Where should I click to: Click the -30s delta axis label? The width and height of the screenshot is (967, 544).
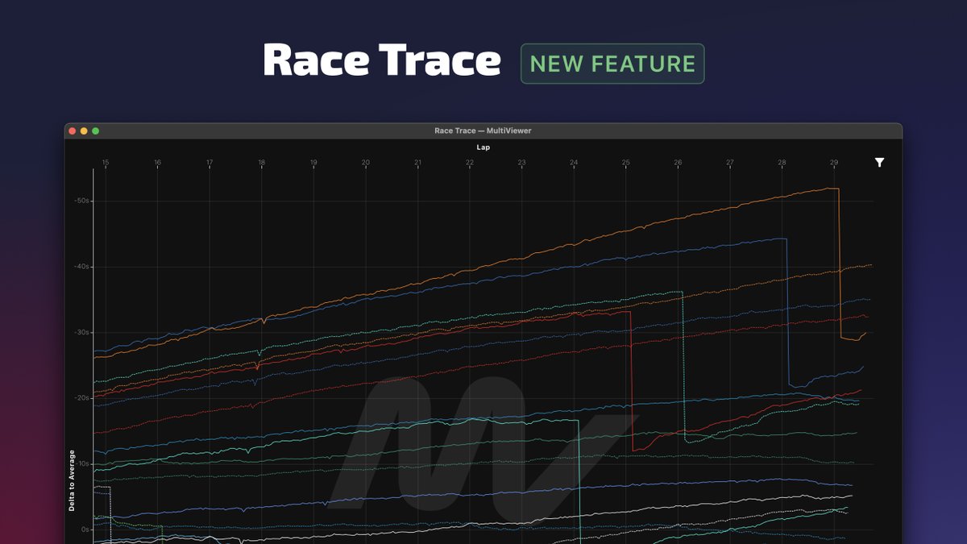(81, 332)
